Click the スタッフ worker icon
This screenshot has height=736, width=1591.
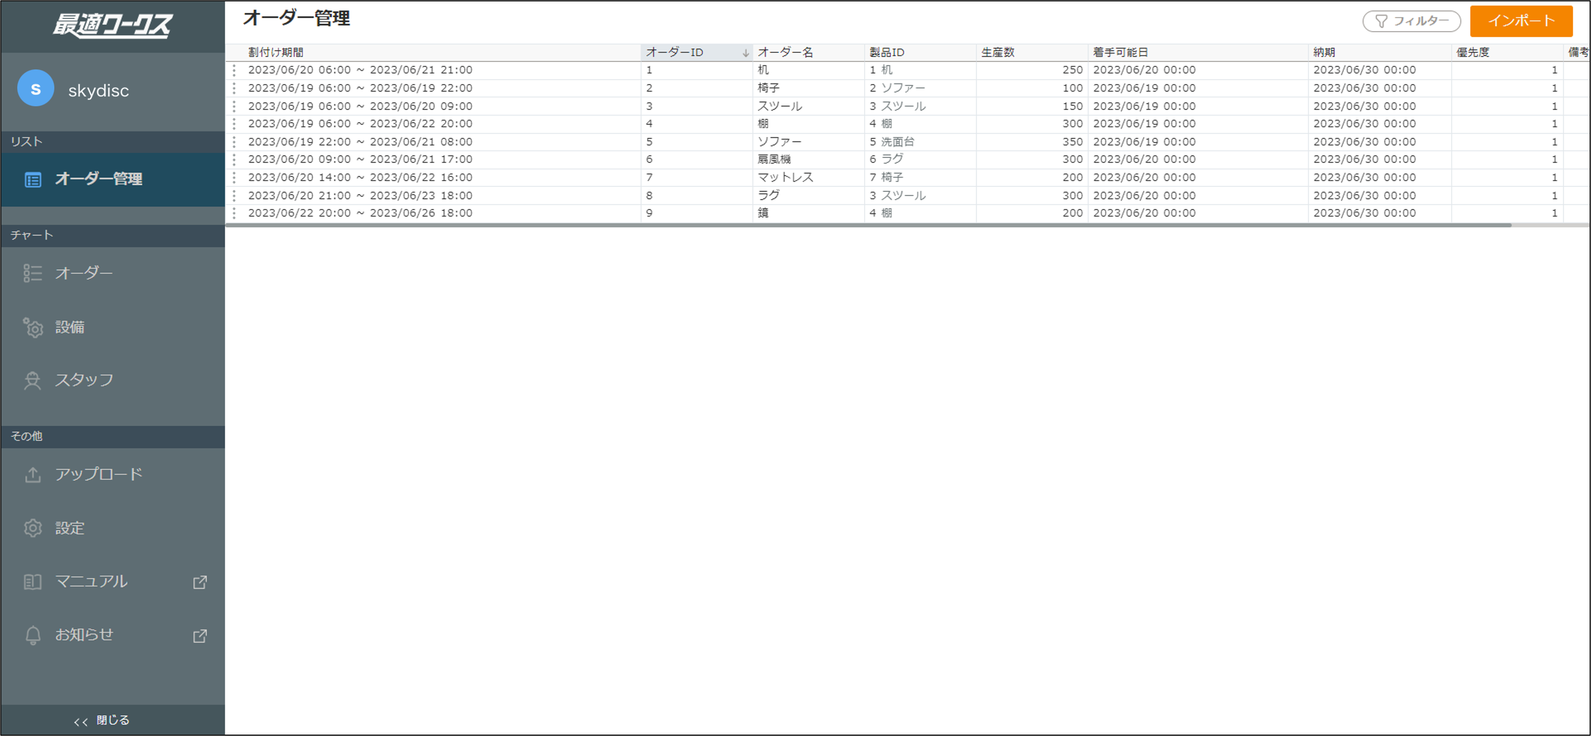tap(33, 380)
